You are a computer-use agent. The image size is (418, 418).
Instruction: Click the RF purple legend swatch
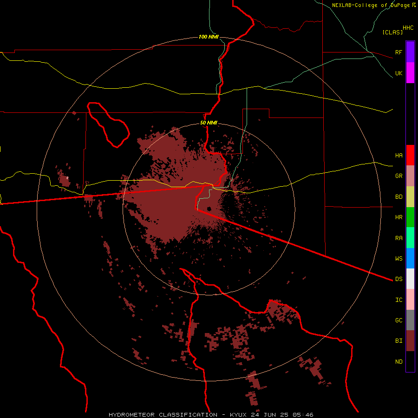[x=410, y=52]
